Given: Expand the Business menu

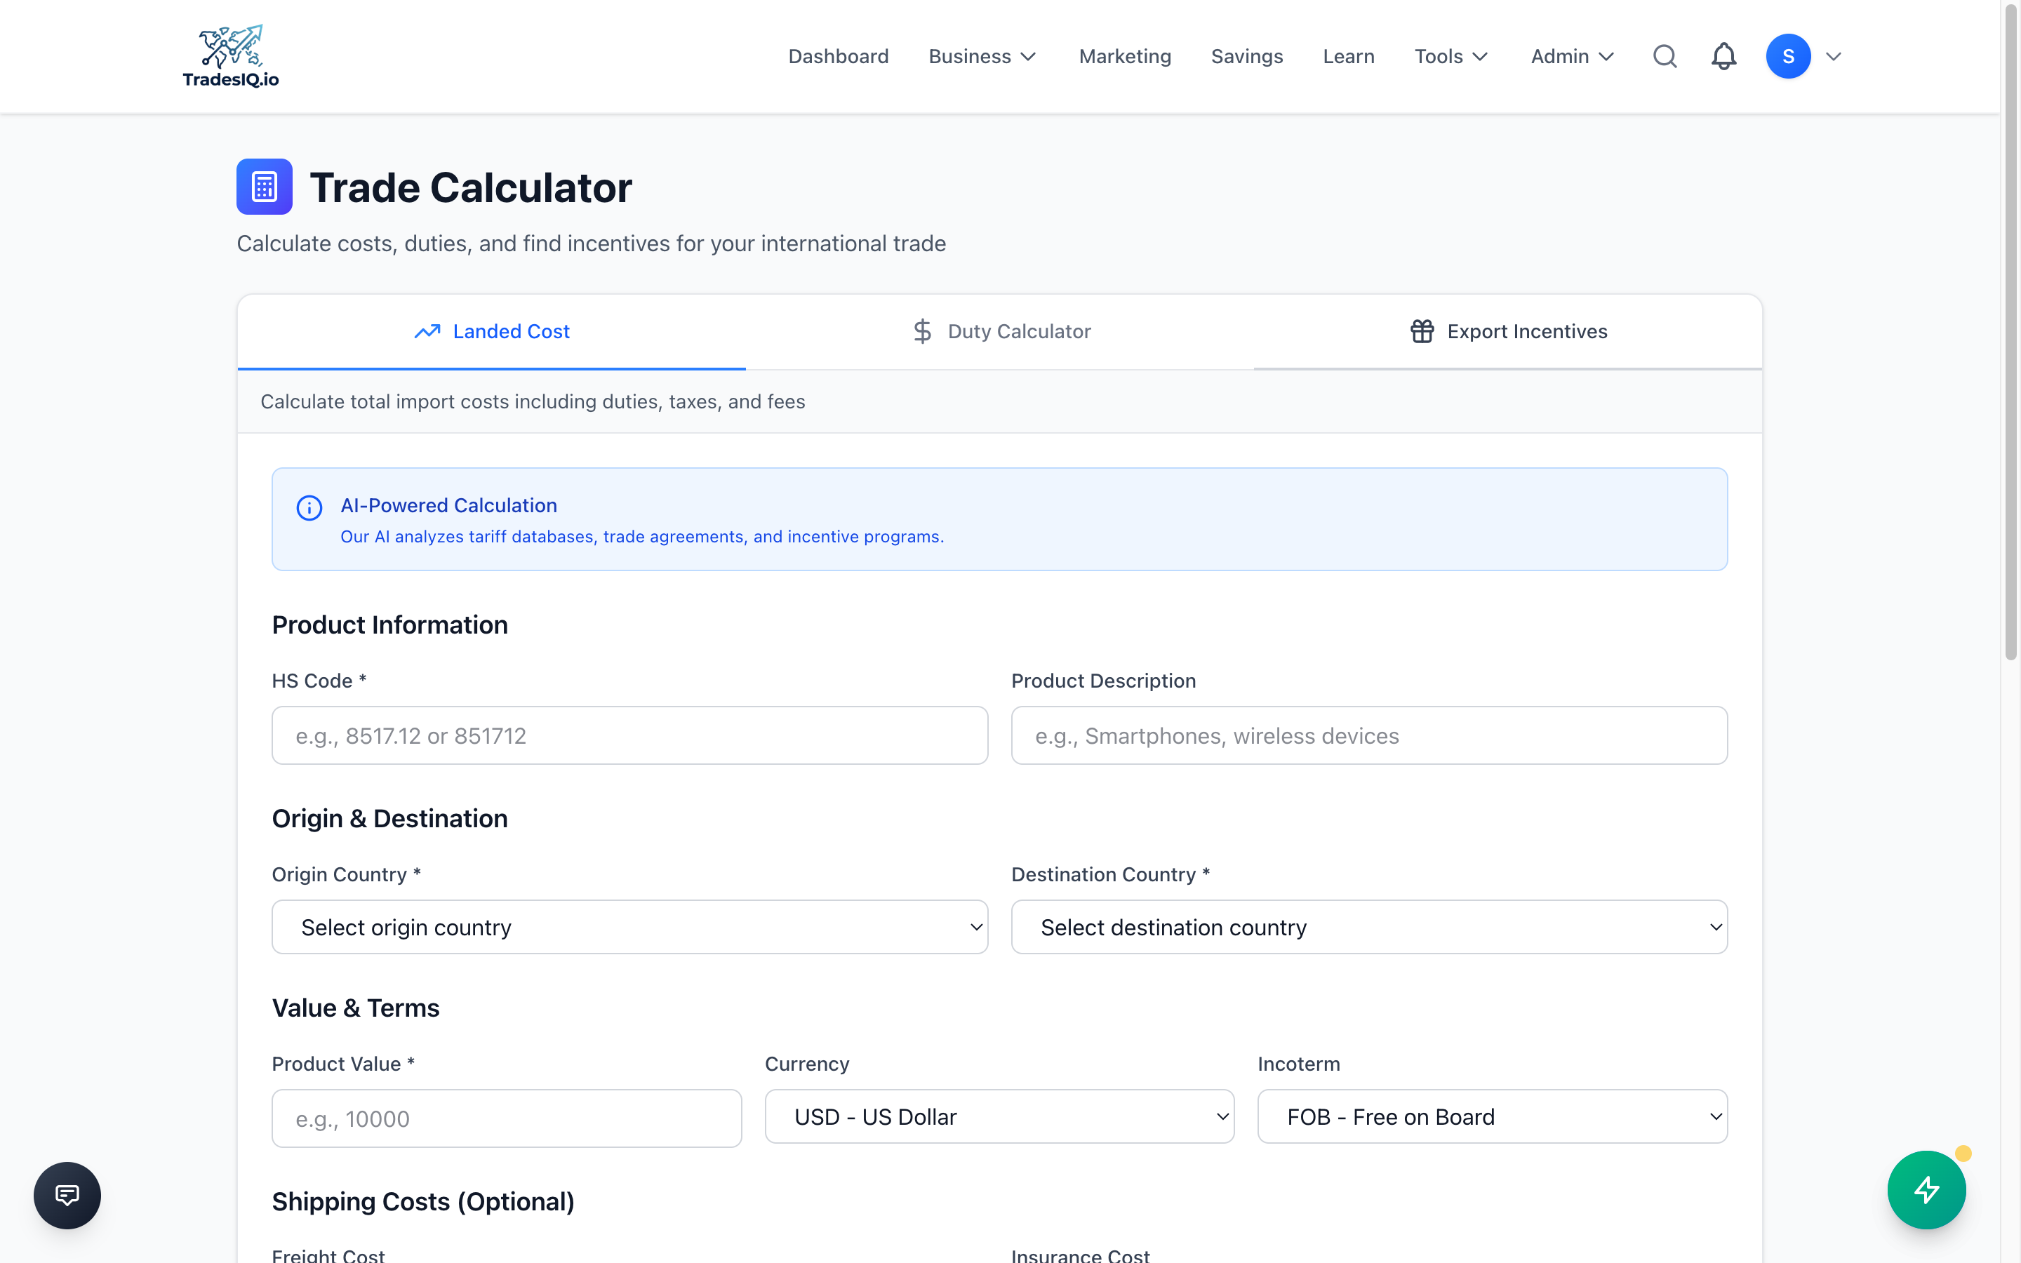Looking at the screenshot, I should [982, 56].
